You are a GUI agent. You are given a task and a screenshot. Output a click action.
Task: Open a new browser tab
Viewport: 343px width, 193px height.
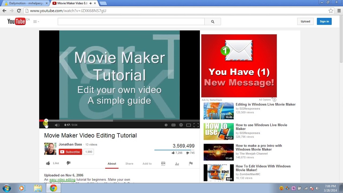point(103,3)
